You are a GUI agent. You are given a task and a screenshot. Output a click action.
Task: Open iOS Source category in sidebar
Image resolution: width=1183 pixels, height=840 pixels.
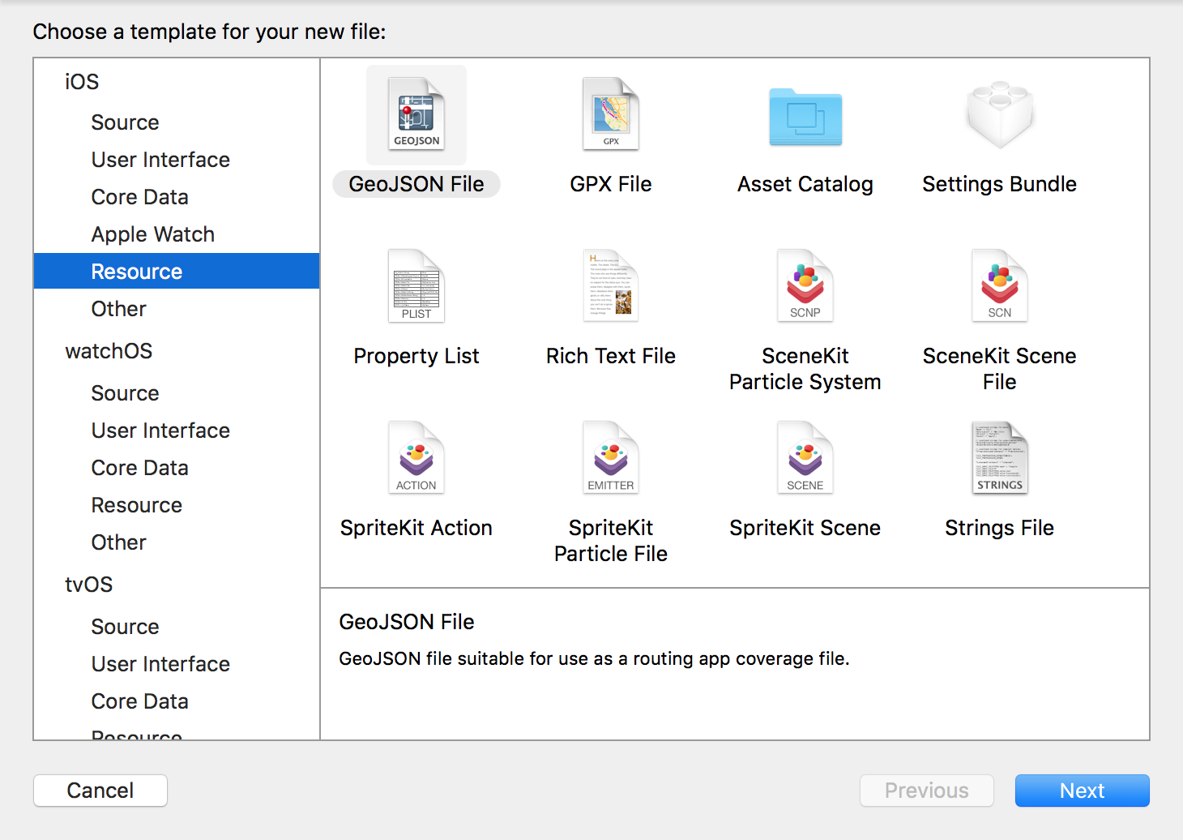tap(125, 122)
